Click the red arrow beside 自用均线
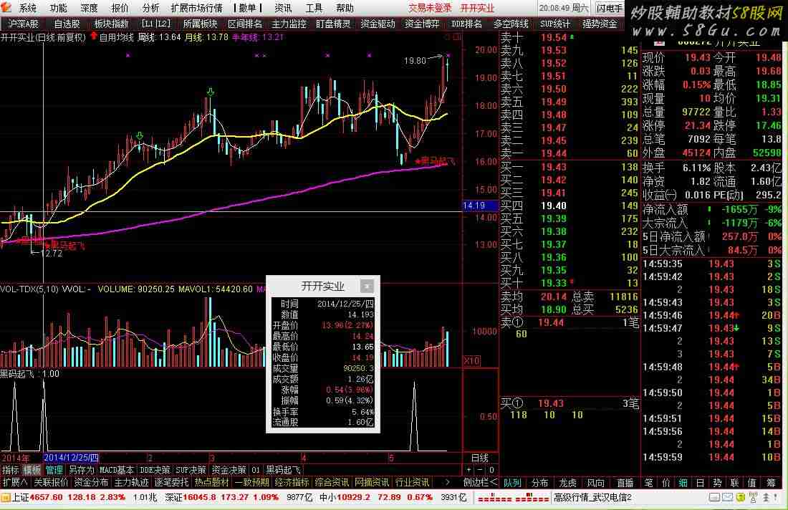 (x=93, y=37)
